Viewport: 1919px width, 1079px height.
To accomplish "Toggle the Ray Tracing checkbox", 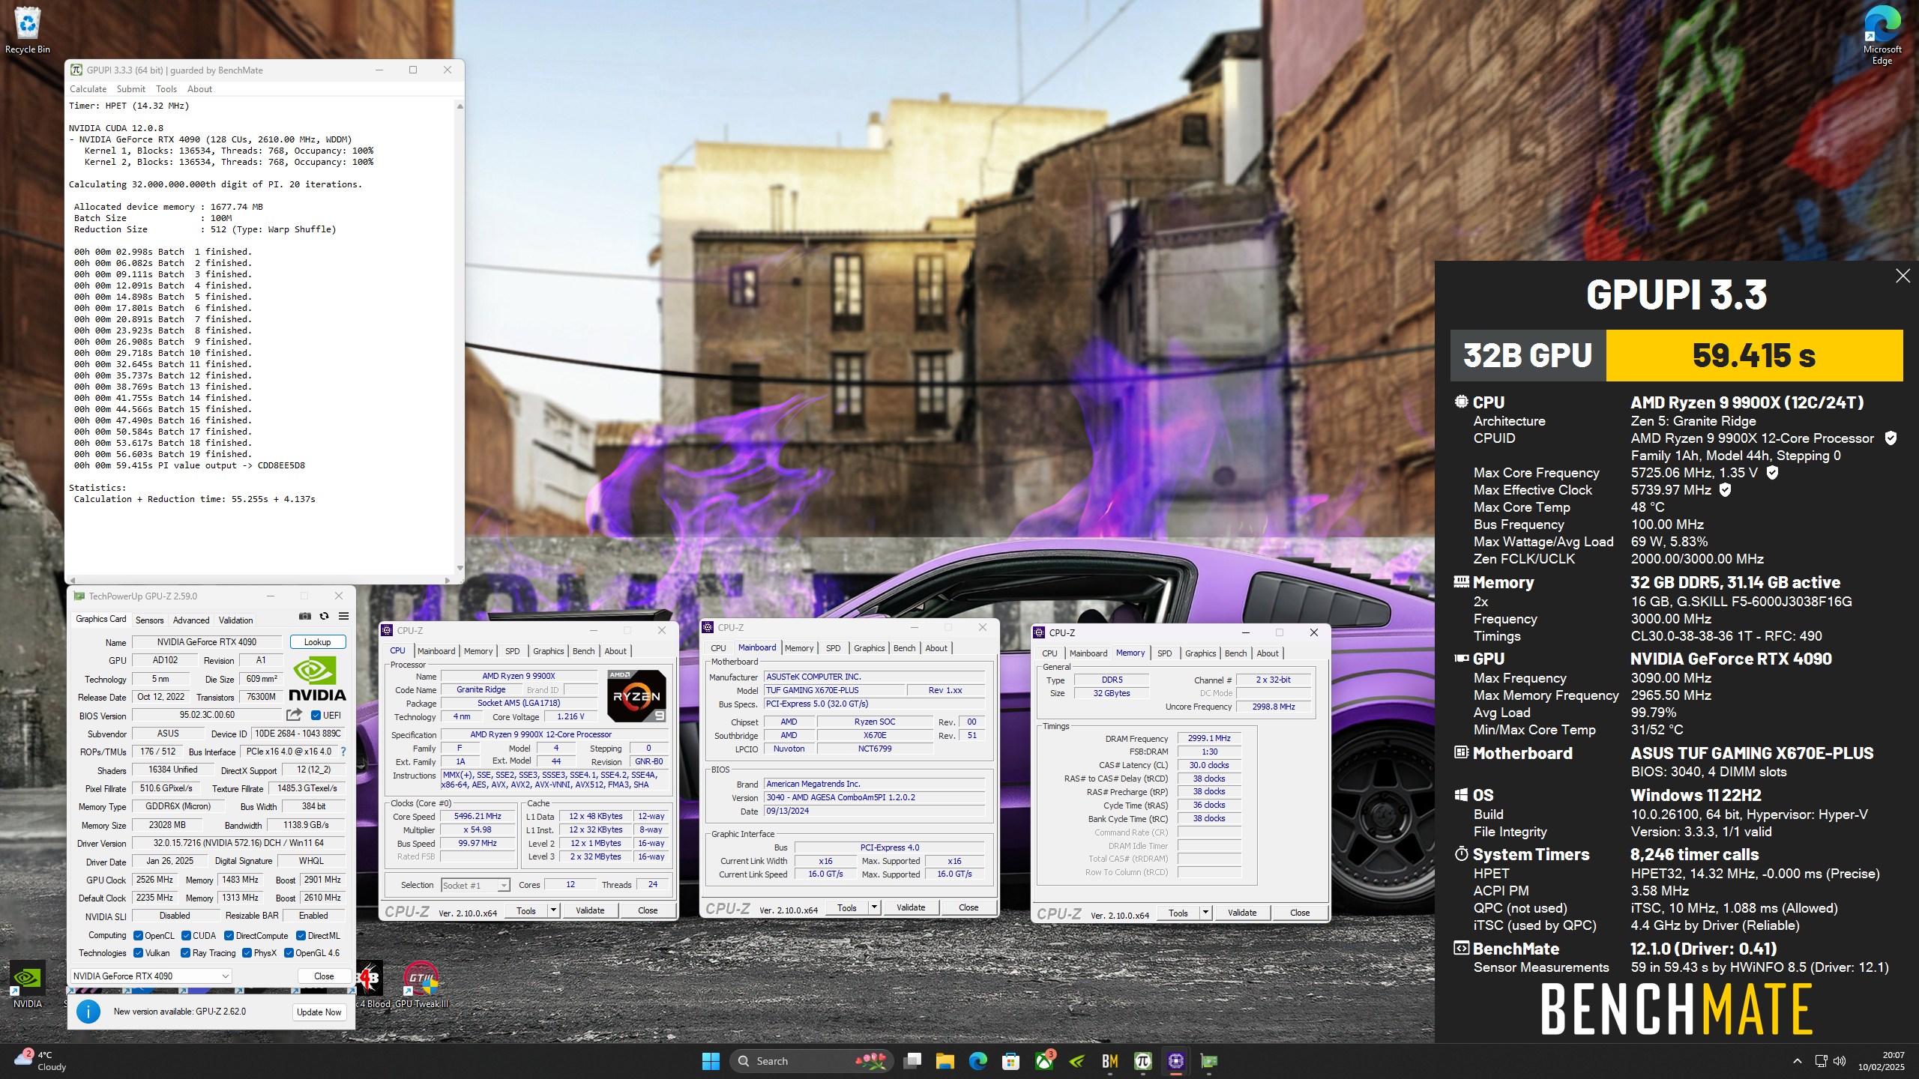I will click(186, 953).
